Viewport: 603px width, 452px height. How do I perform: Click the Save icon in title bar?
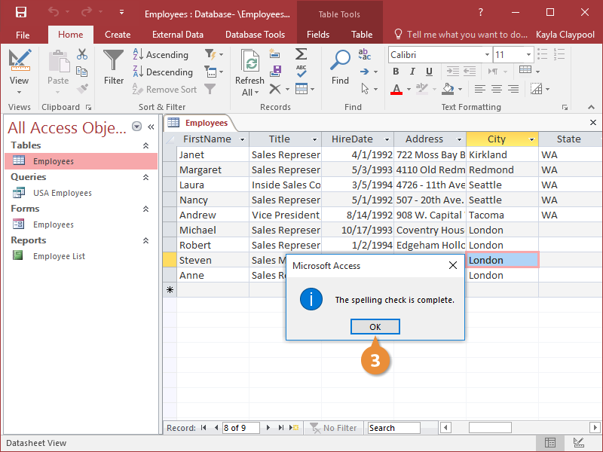(x=20, y=12)
